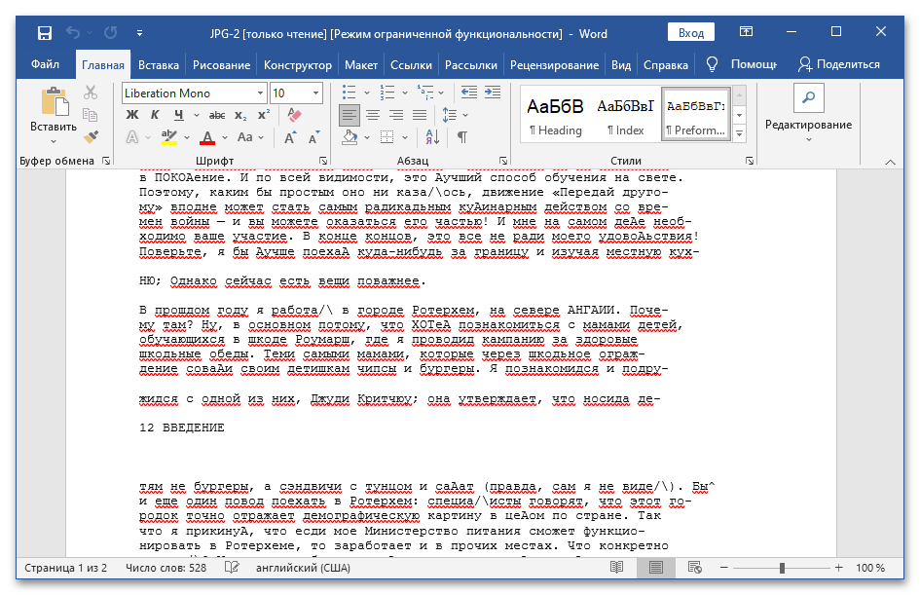Image resolution: width=920 pixels, height=595 pixels.
Task: Increase the paragraph indent
Action: [493, 93]
